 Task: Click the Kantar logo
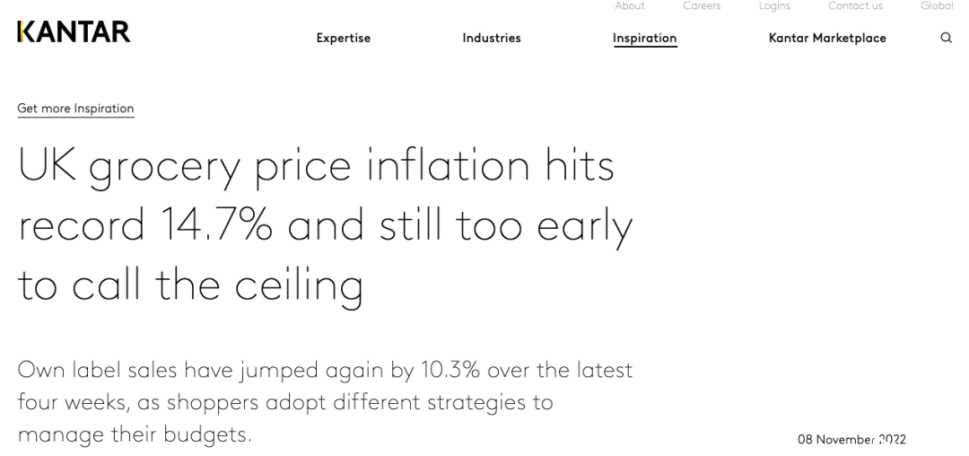(74, 31)
